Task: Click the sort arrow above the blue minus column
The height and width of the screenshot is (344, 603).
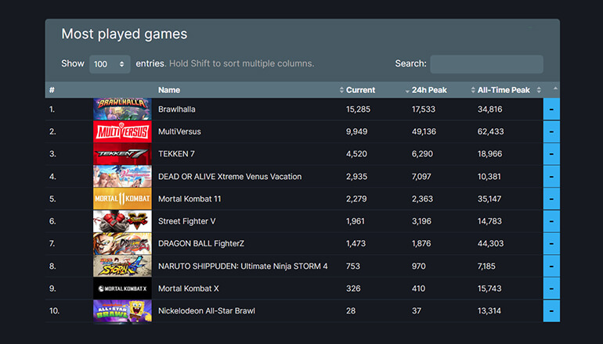Action: [555, 88]
